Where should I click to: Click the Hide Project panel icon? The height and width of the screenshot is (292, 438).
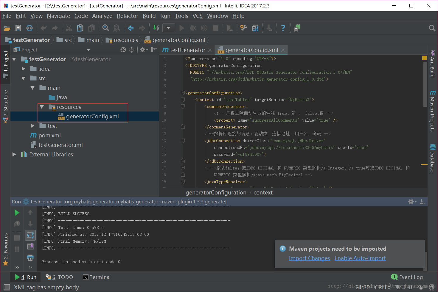(154, 50)
